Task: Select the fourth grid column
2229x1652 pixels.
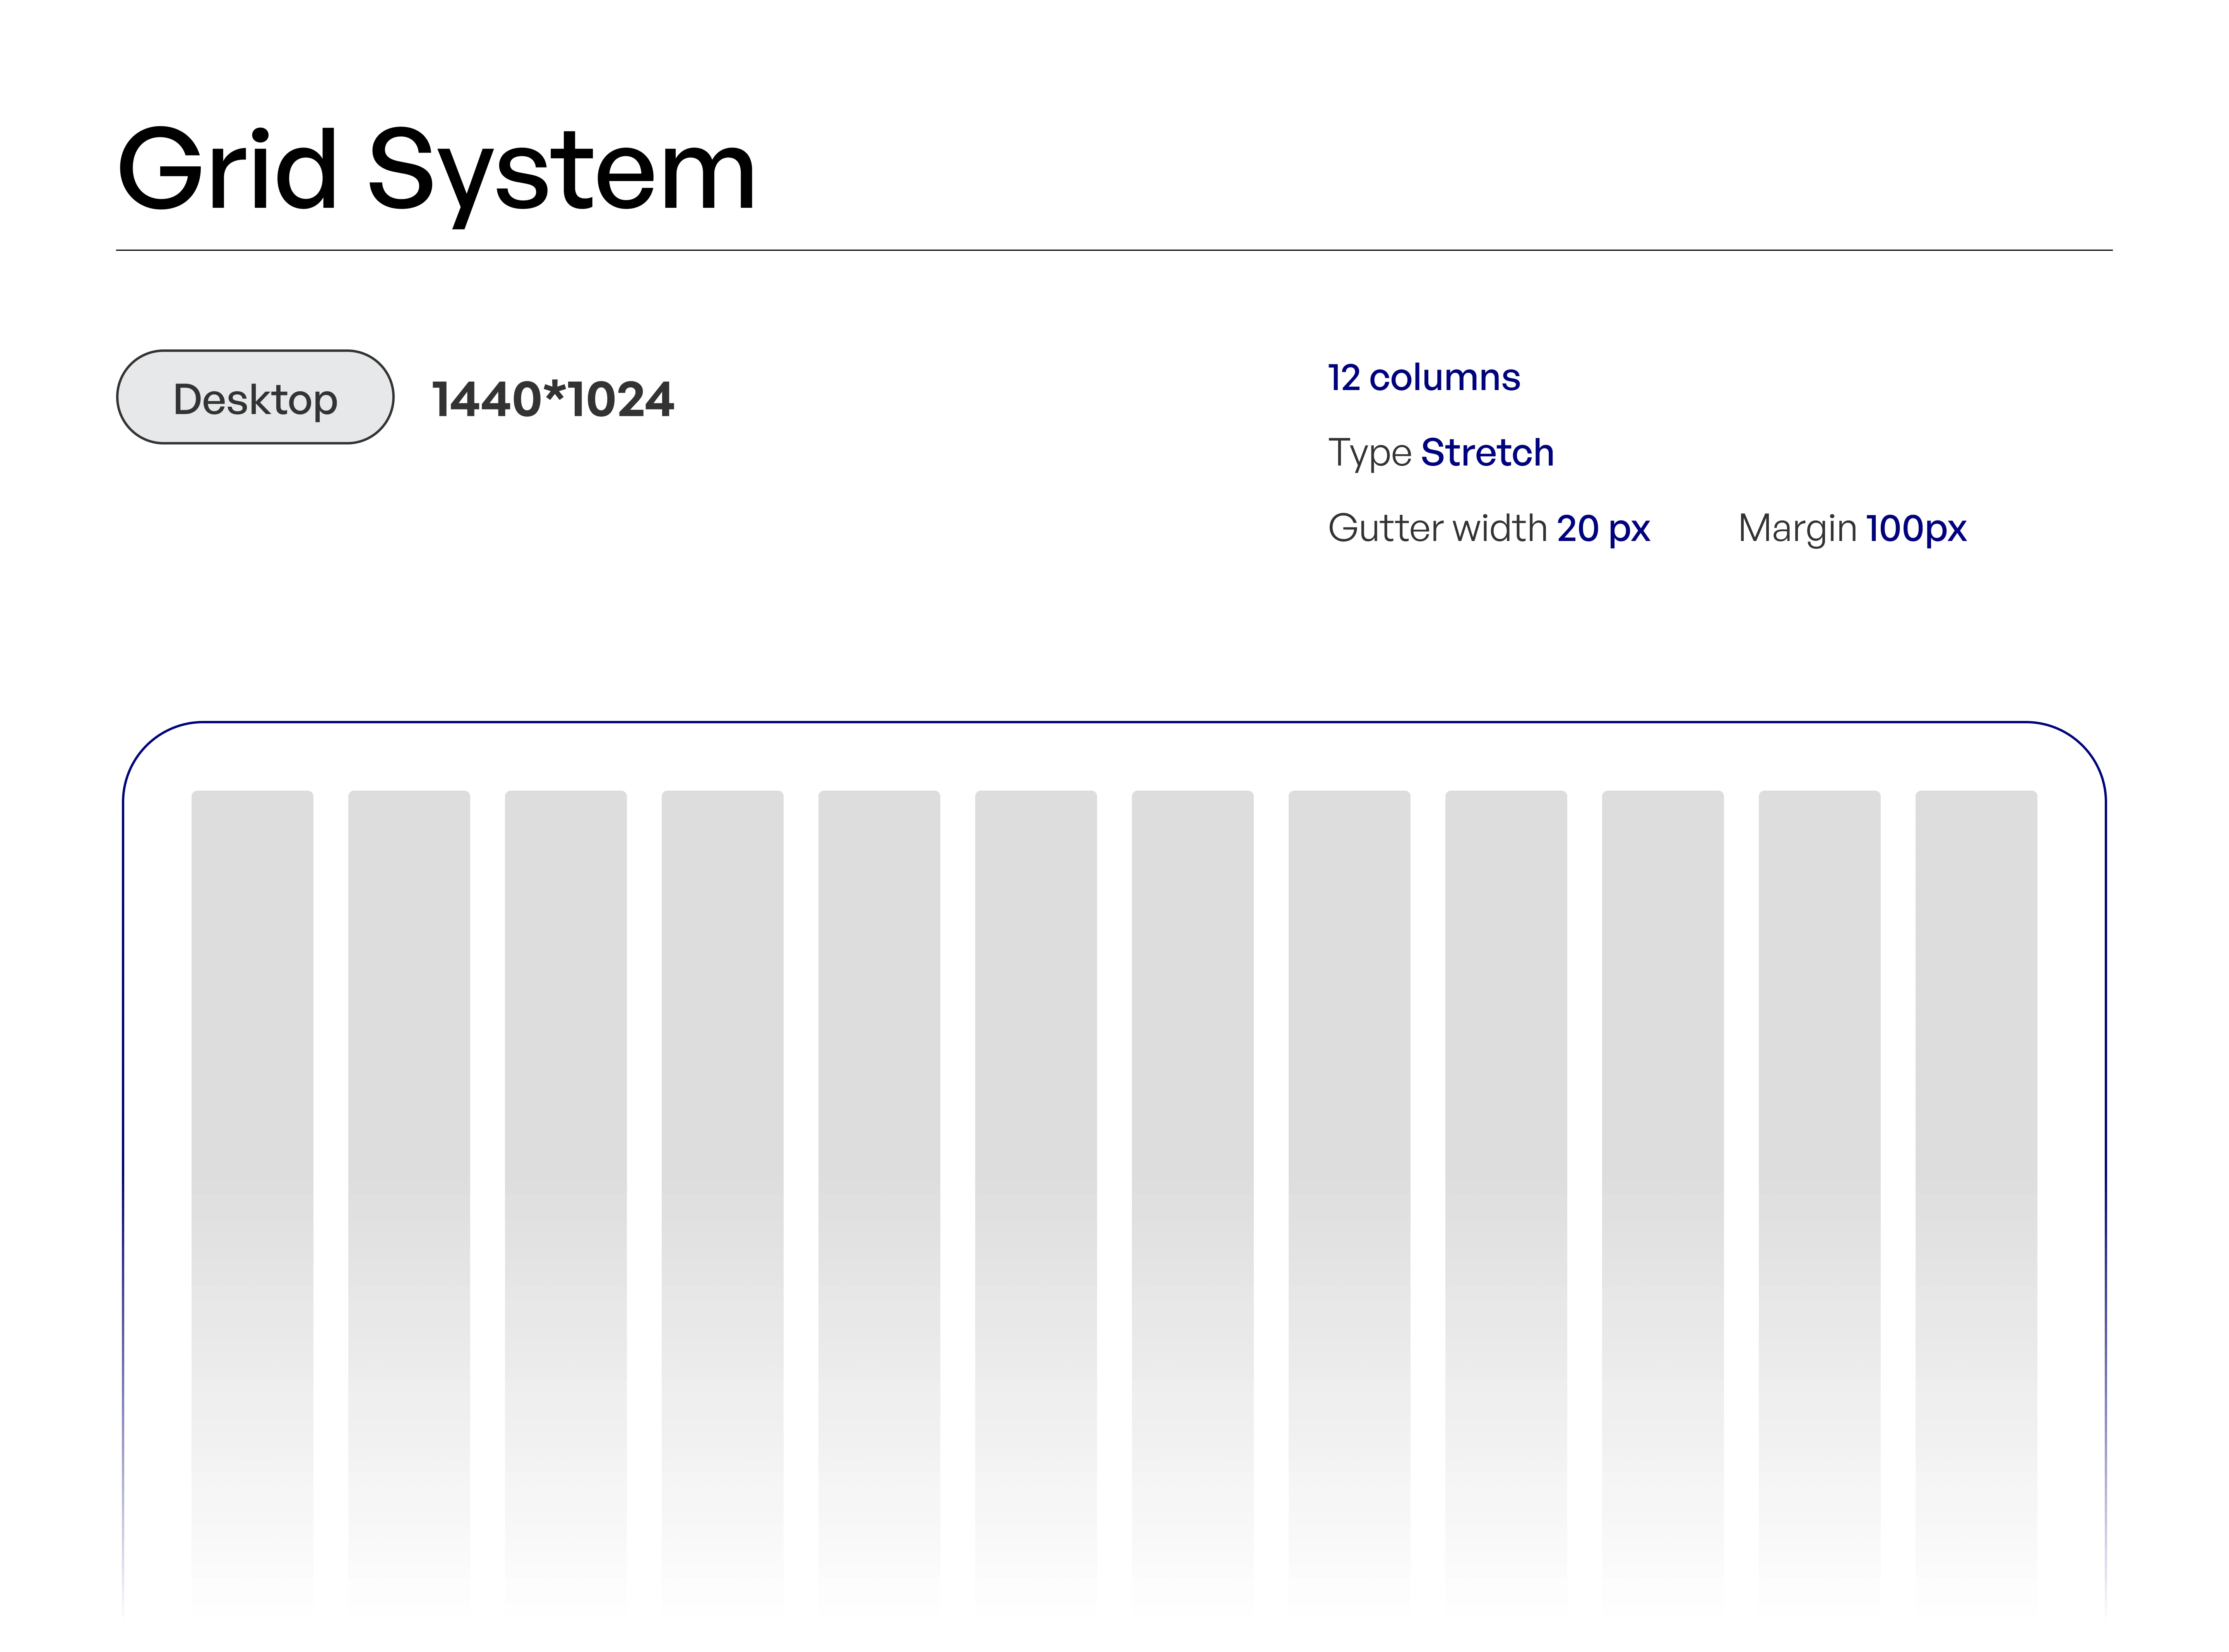Action: click(x=722, y=1100)
